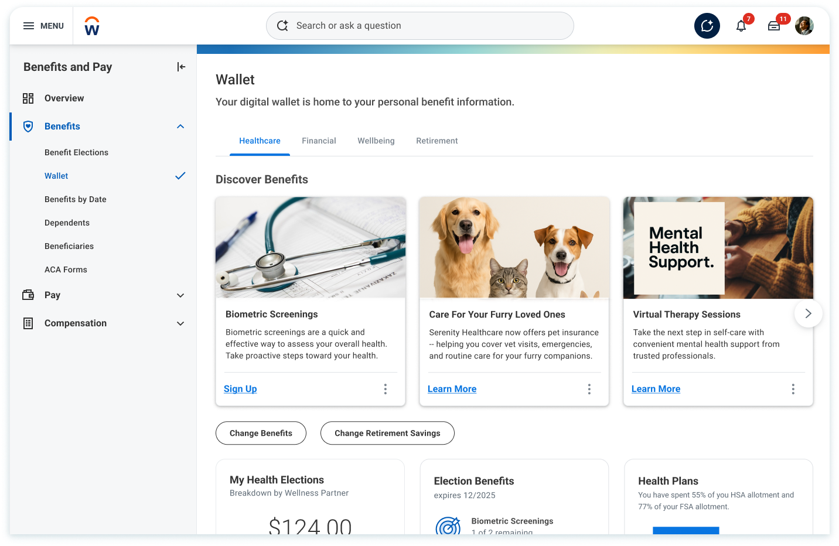Image resolution: width=839 pixels, height=546 pixels.
Task: Click the Breakdown by Wellness Partner text
Action: tap(289, 493)
